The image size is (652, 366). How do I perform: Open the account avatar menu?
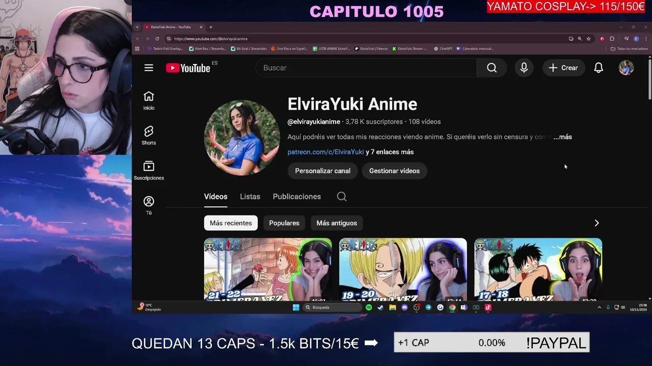tap(626, 68)
